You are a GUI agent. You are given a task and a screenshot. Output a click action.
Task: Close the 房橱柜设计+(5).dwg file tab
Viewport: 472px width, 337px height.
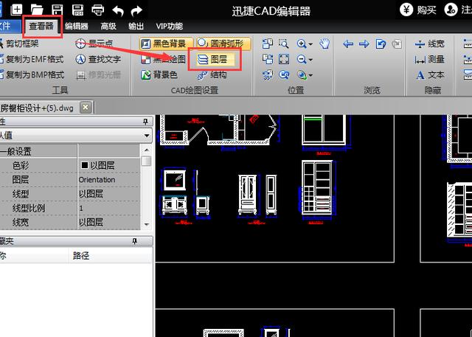86,108
